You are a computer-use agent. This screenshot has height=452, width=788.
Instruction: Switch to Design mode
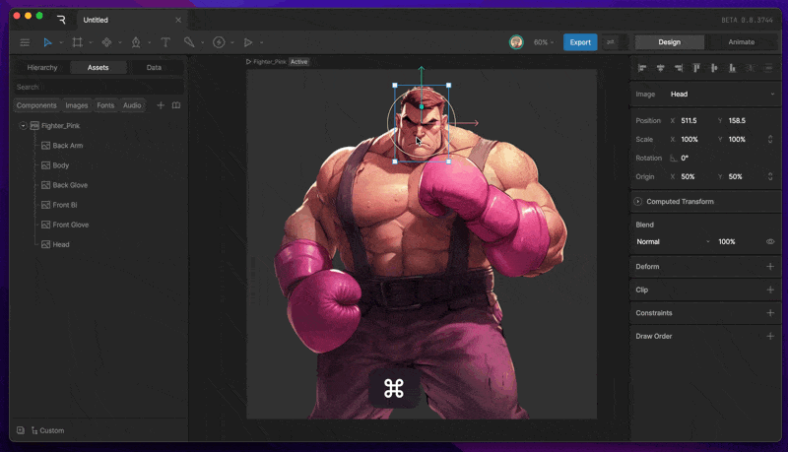(669, 42)
